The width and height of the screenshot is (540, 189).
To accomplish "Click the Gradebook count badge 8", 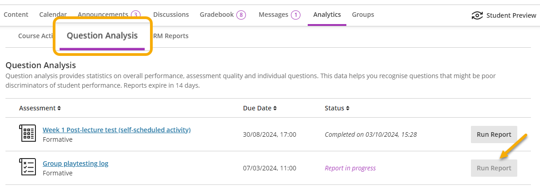I will (x=241, y=15).
